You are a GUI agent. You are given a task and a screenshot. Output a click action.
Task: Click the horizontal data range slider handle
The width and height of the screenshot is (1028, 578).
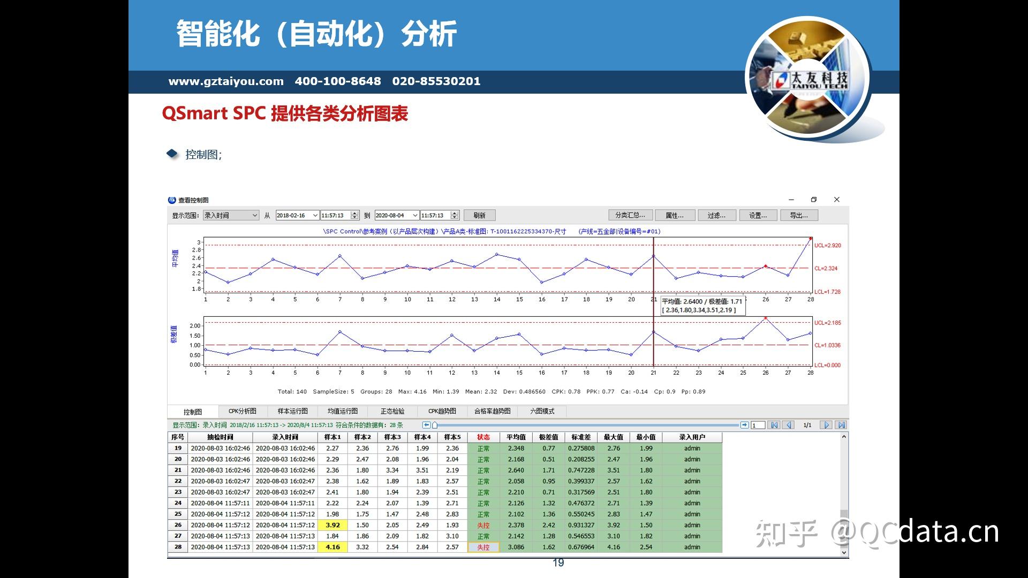pos(435,424)
